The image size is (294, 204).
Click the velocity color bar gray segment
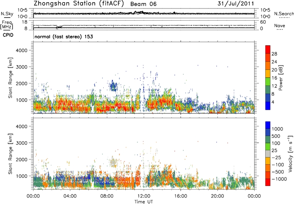pos(268,154)
